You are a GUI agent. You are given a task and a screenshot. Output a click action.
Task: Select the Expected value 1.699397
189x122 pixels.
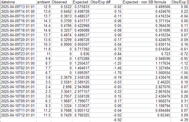[x=81, y=72]
